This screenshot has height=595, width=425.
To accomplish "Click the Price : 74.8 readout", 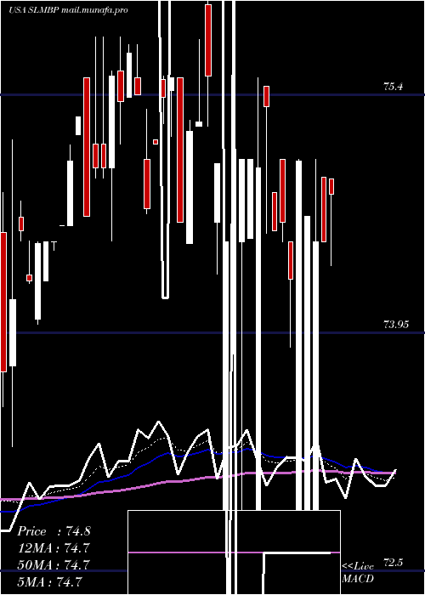I will (x=54, y=531).
